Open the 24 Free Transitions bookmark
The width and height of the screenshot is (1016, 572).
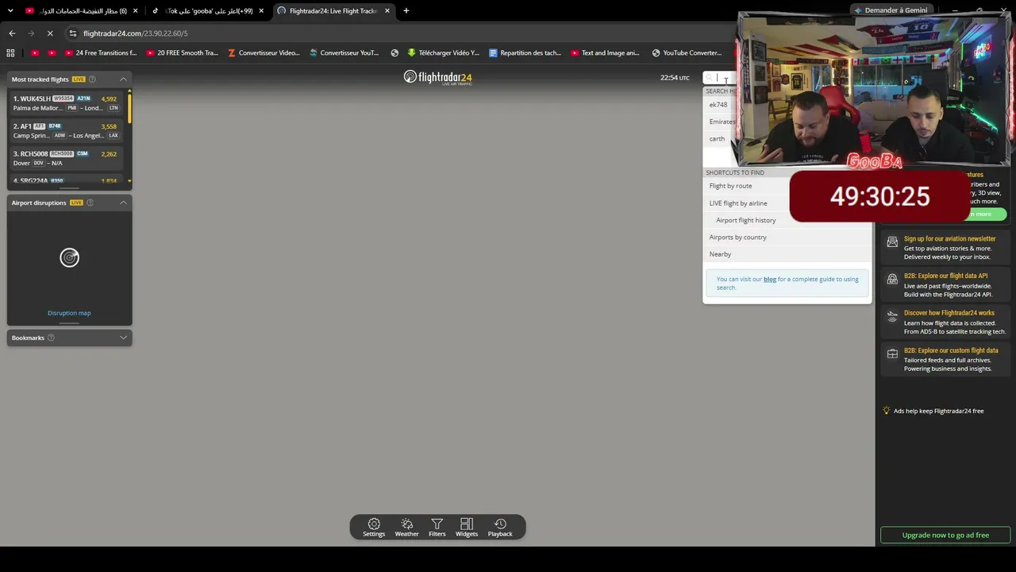click(101, 53)
